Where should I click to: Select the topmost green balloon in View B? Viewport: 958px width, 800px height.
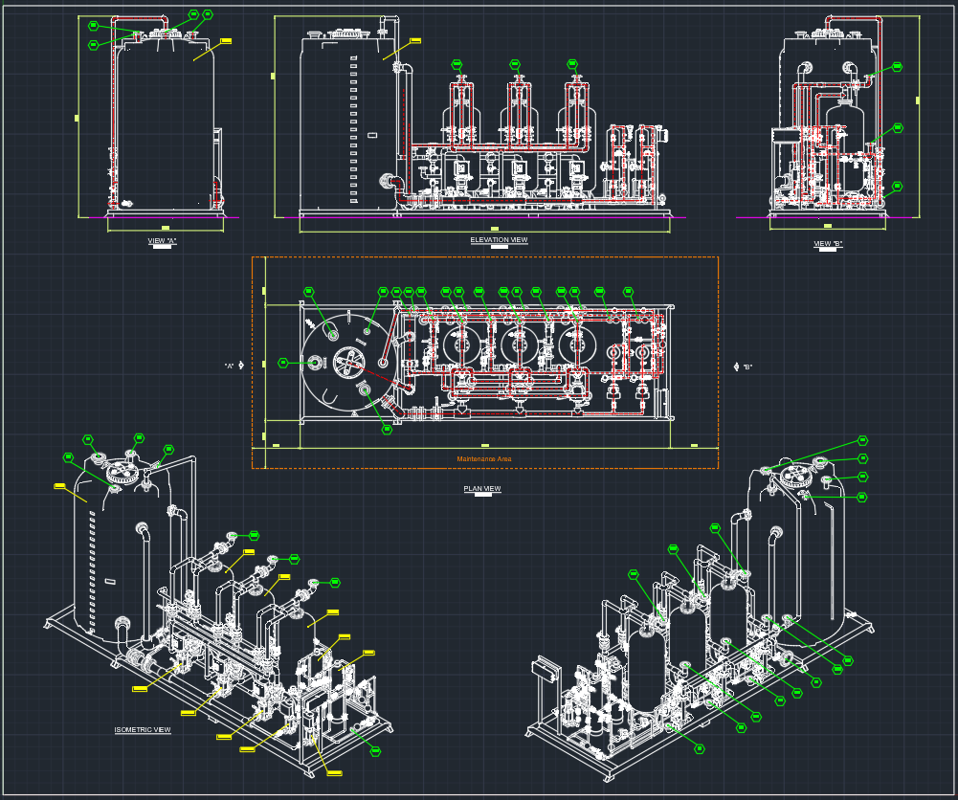pyautogui.click(x=897, y=67)
